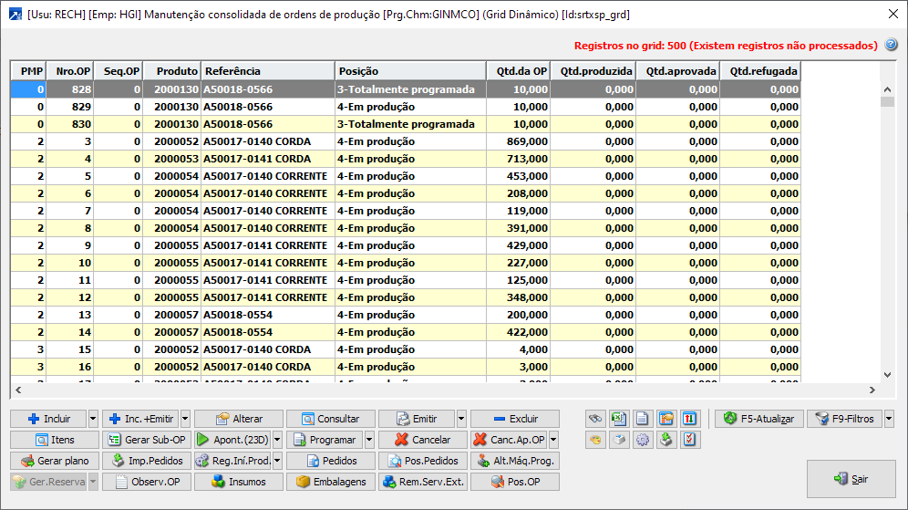This screenshot has height=510, width=908.
Task: Click the gear configuration icon
Action: pos(643,440)
